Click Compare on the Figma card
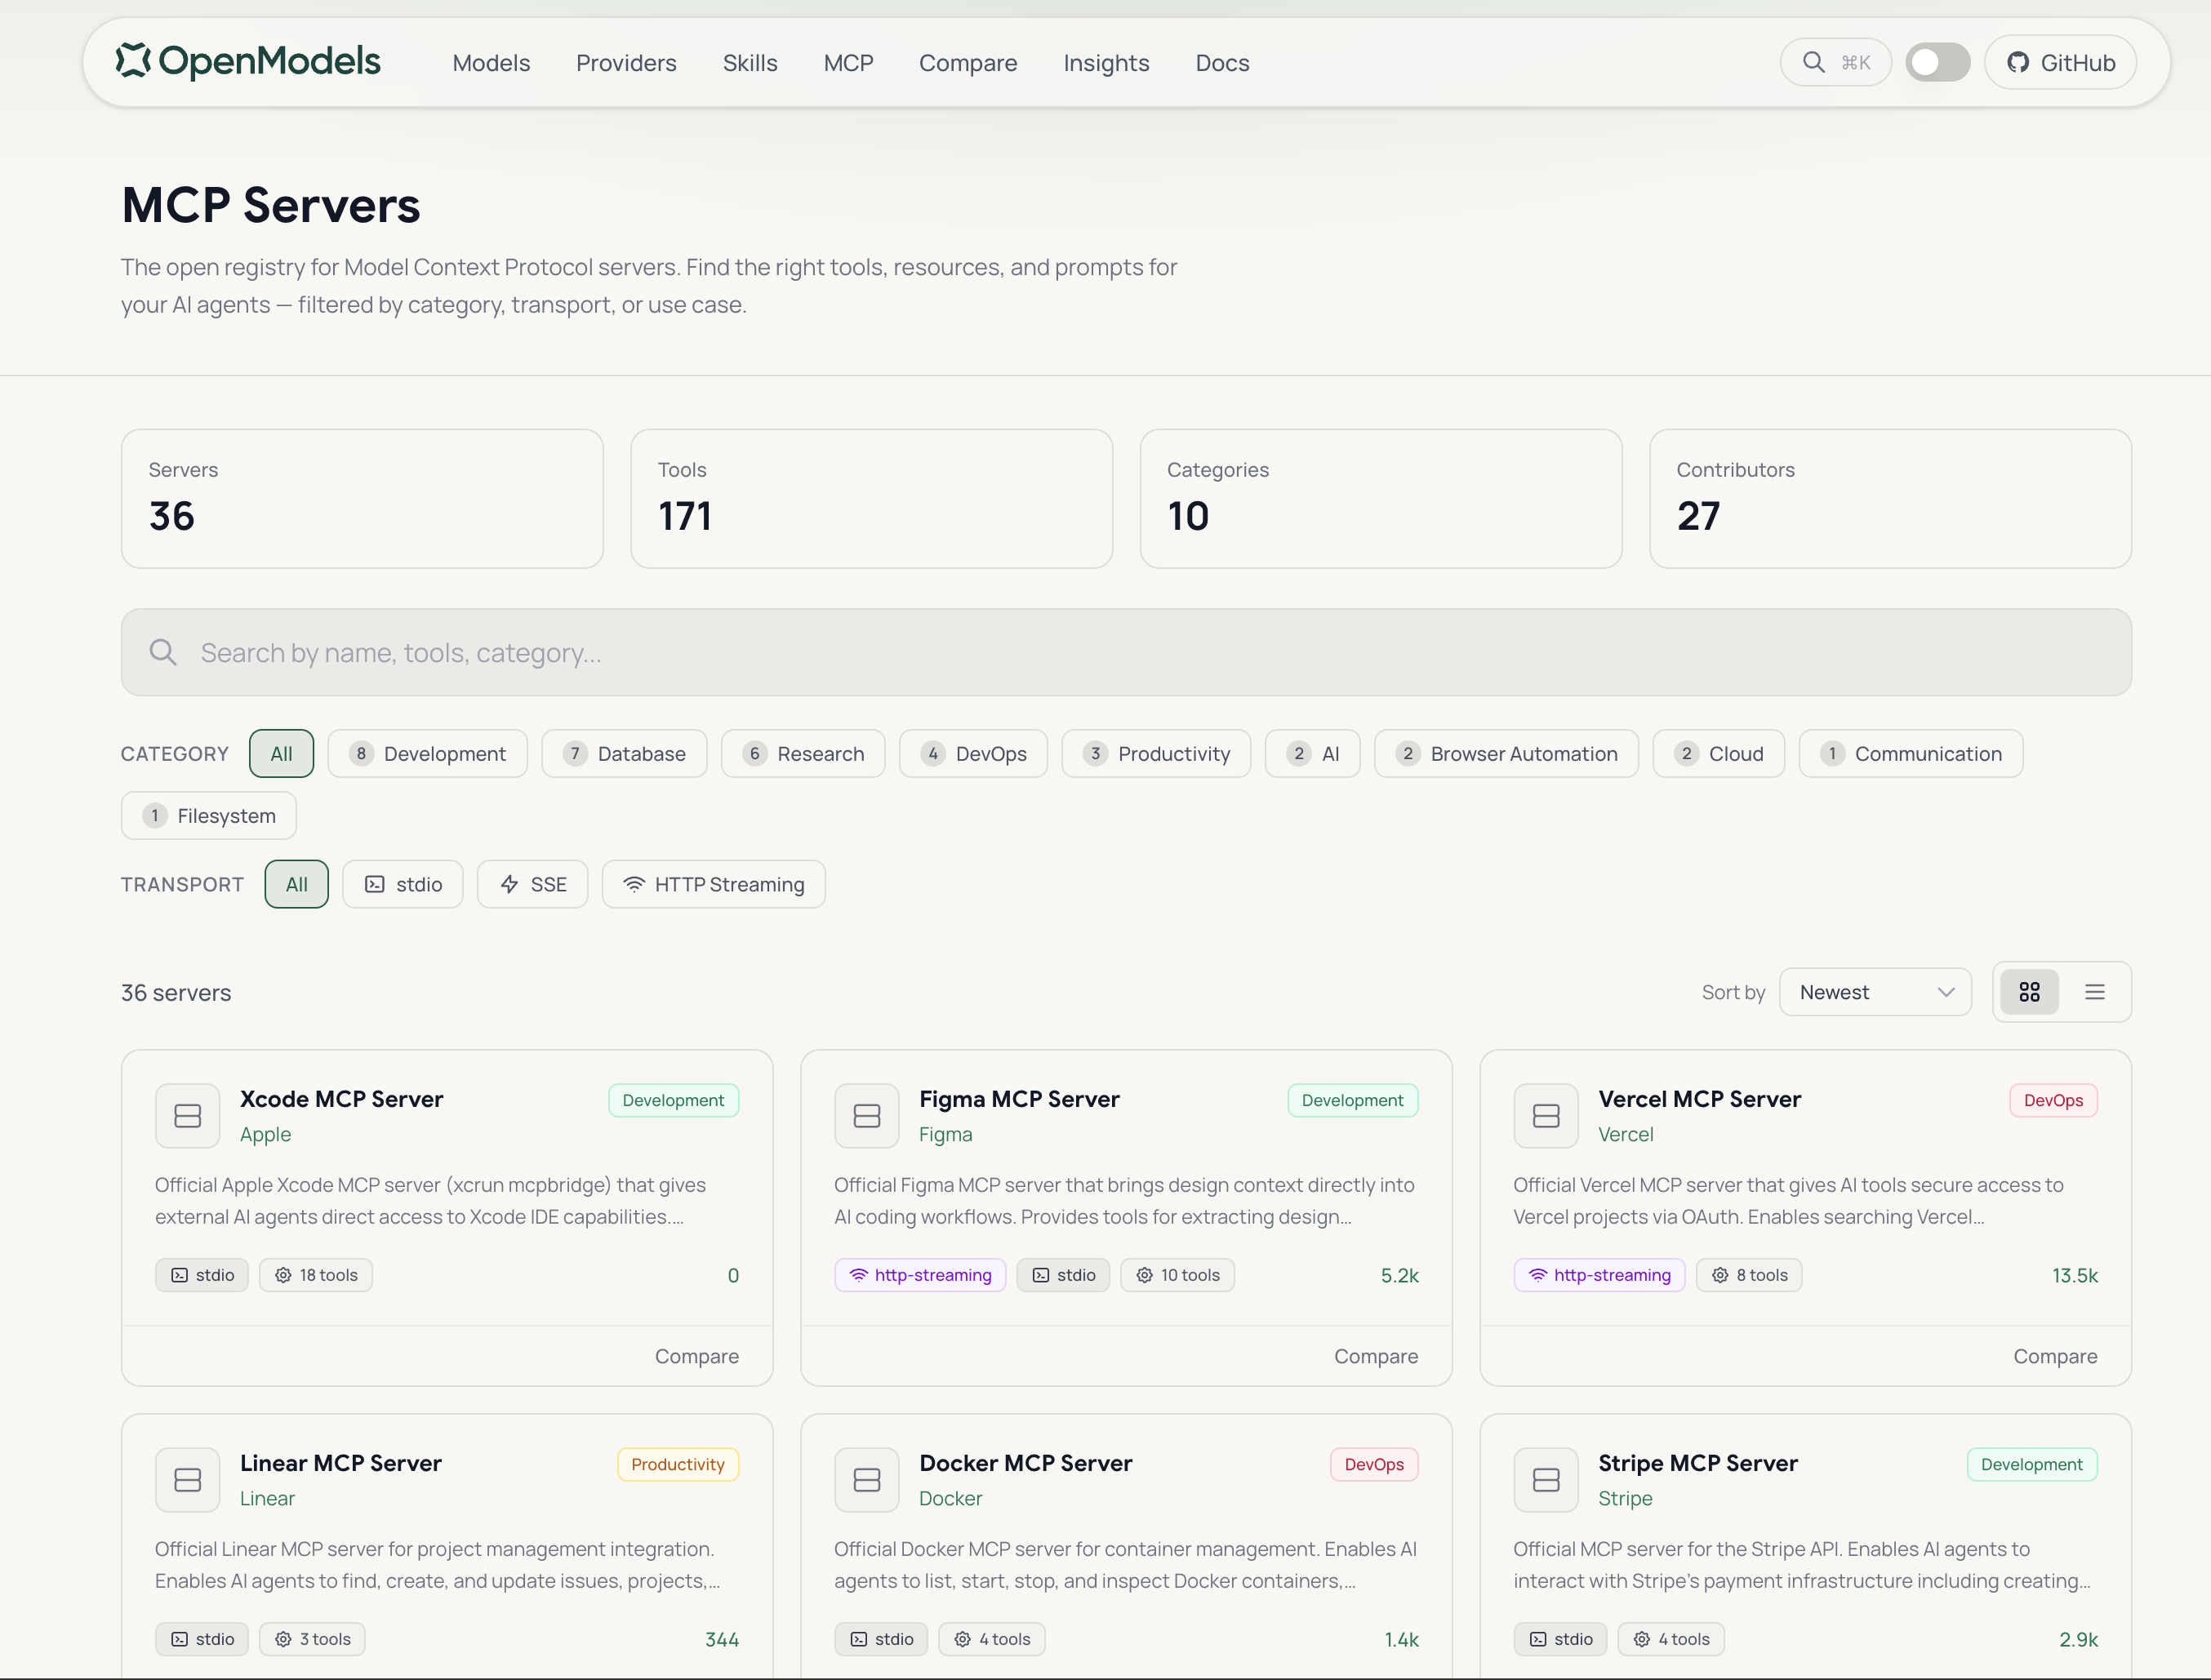This screenshot has height=1680, width=2211. 1375,1356
